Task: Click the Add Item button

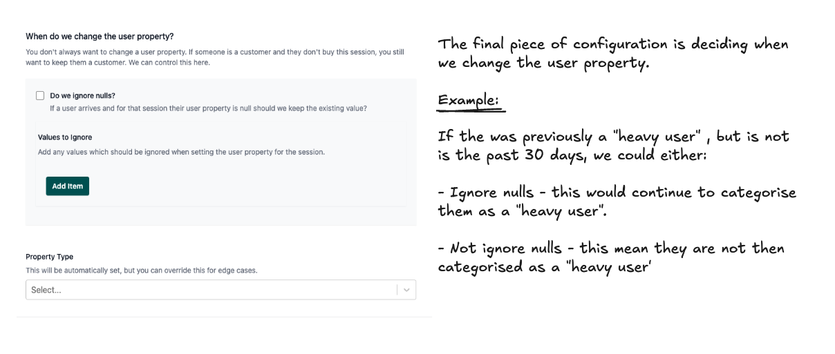Action: tap(68, 186)
